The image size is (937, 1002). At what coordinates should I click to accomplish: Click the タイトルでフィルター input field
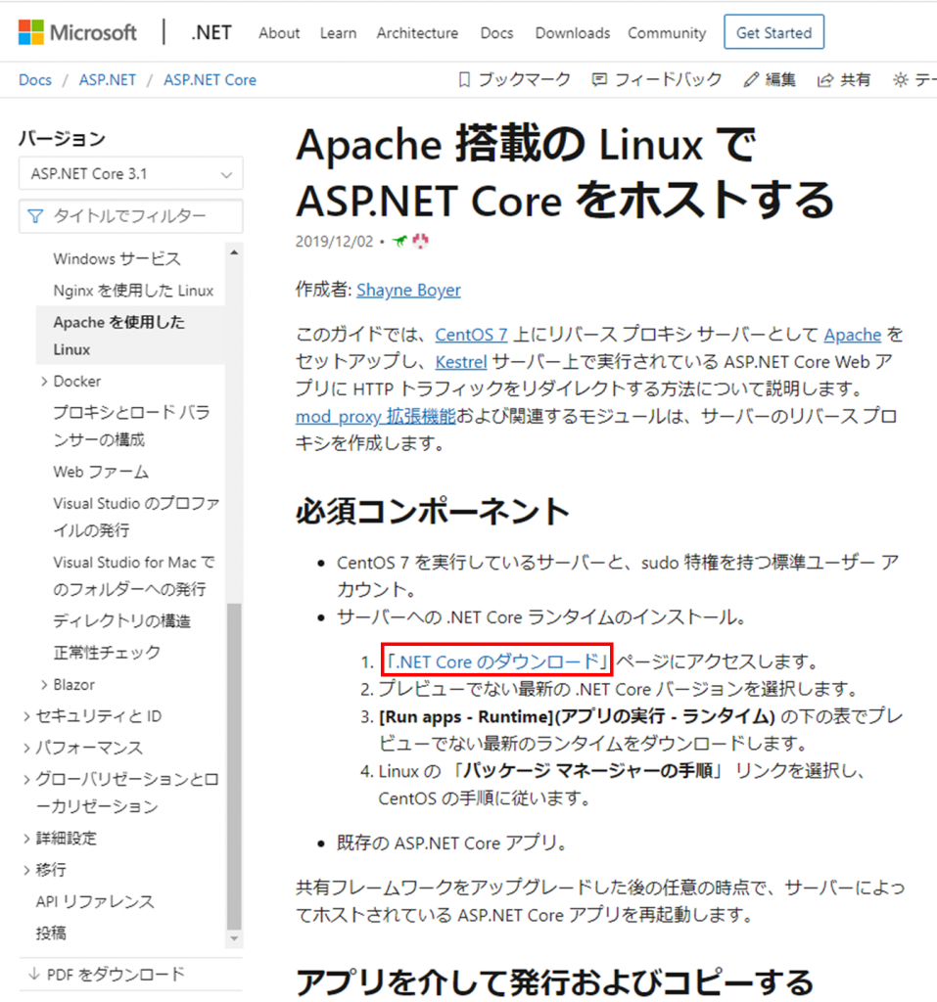click(x=130, y=216)
